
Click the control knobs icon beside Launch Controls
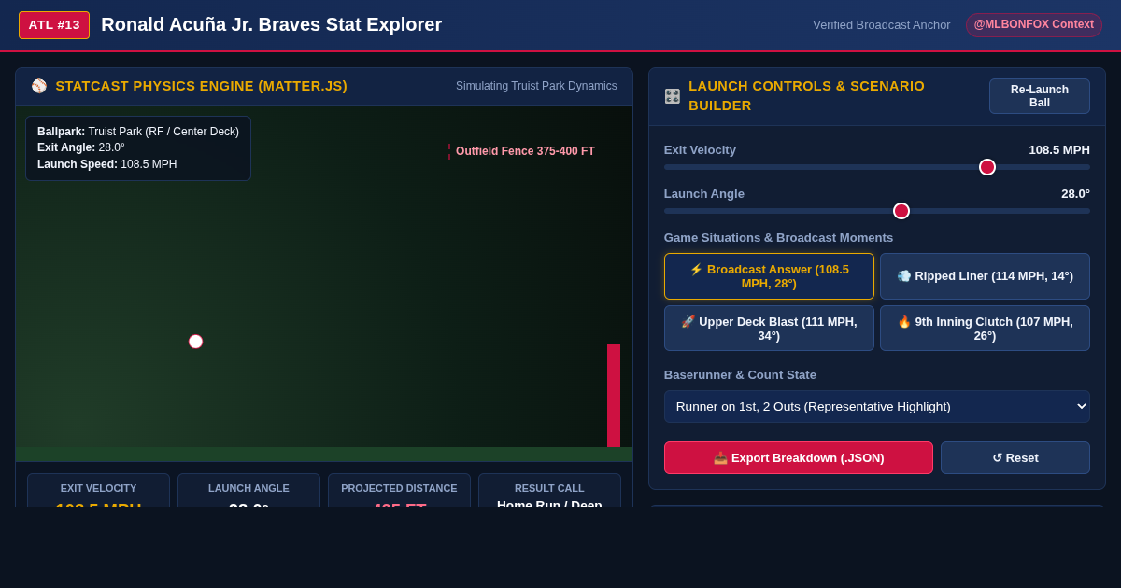point(673,96)
